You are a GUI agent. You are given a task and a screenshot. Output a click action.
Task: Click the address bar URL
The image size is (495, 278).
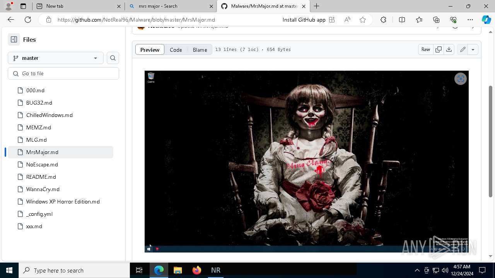(x=136, y=20)
